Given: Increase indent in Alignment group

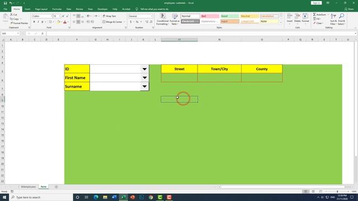Looking at the screenshot, I should [92, 22].
